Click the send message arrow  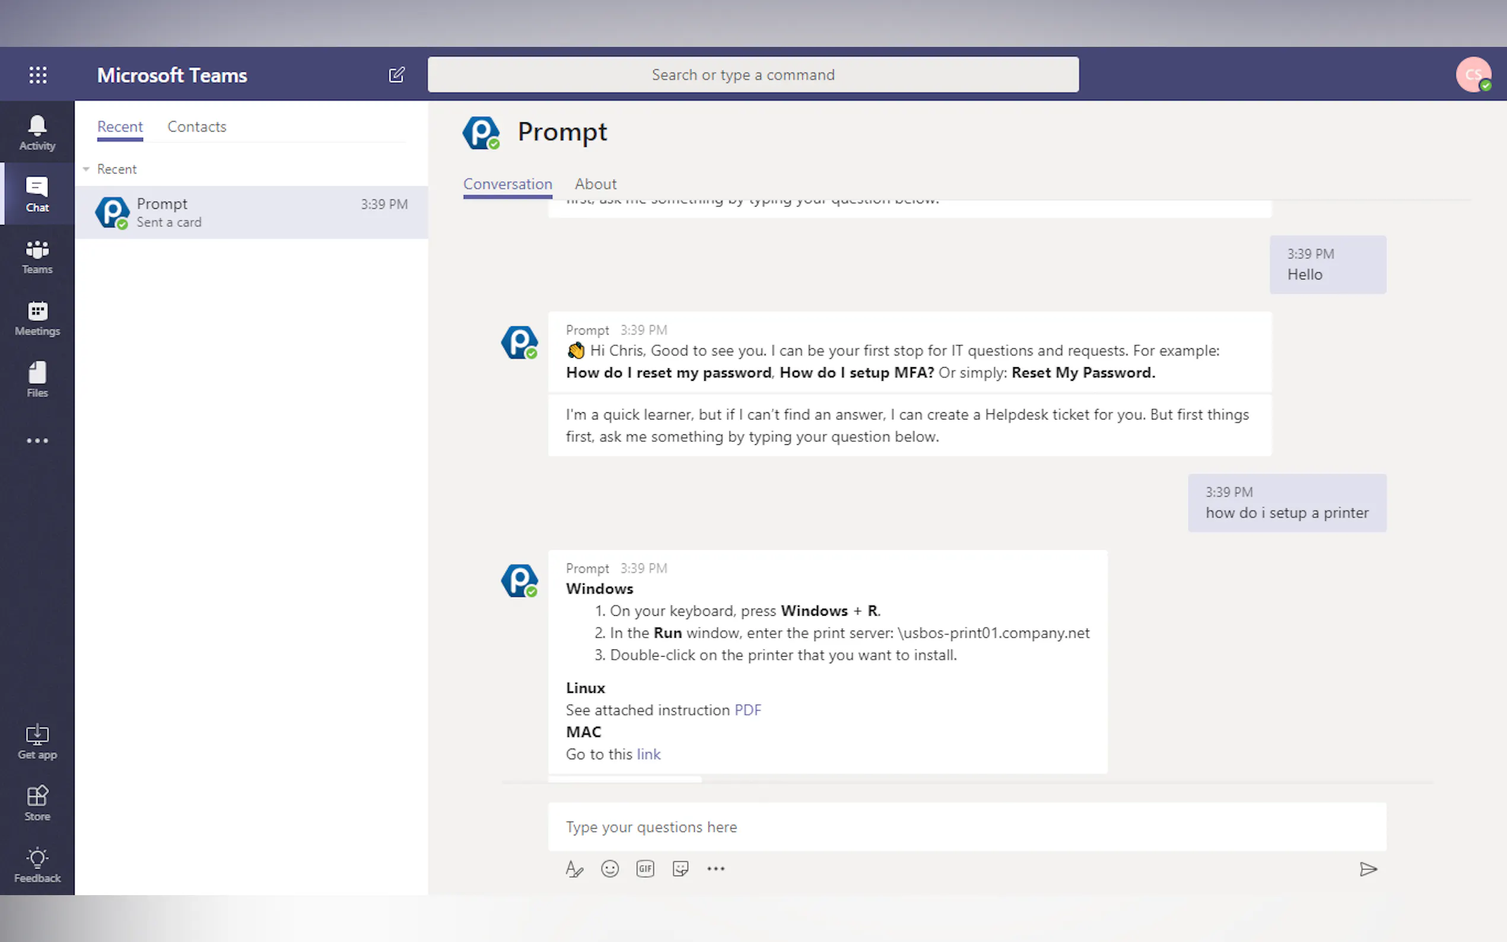pos(1368,869)
